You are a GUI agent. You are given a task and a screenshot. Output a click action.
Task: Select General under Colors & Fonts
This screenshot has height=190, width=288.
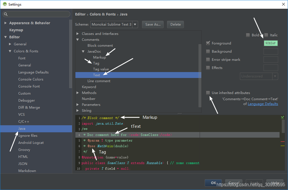pos(25,65)
